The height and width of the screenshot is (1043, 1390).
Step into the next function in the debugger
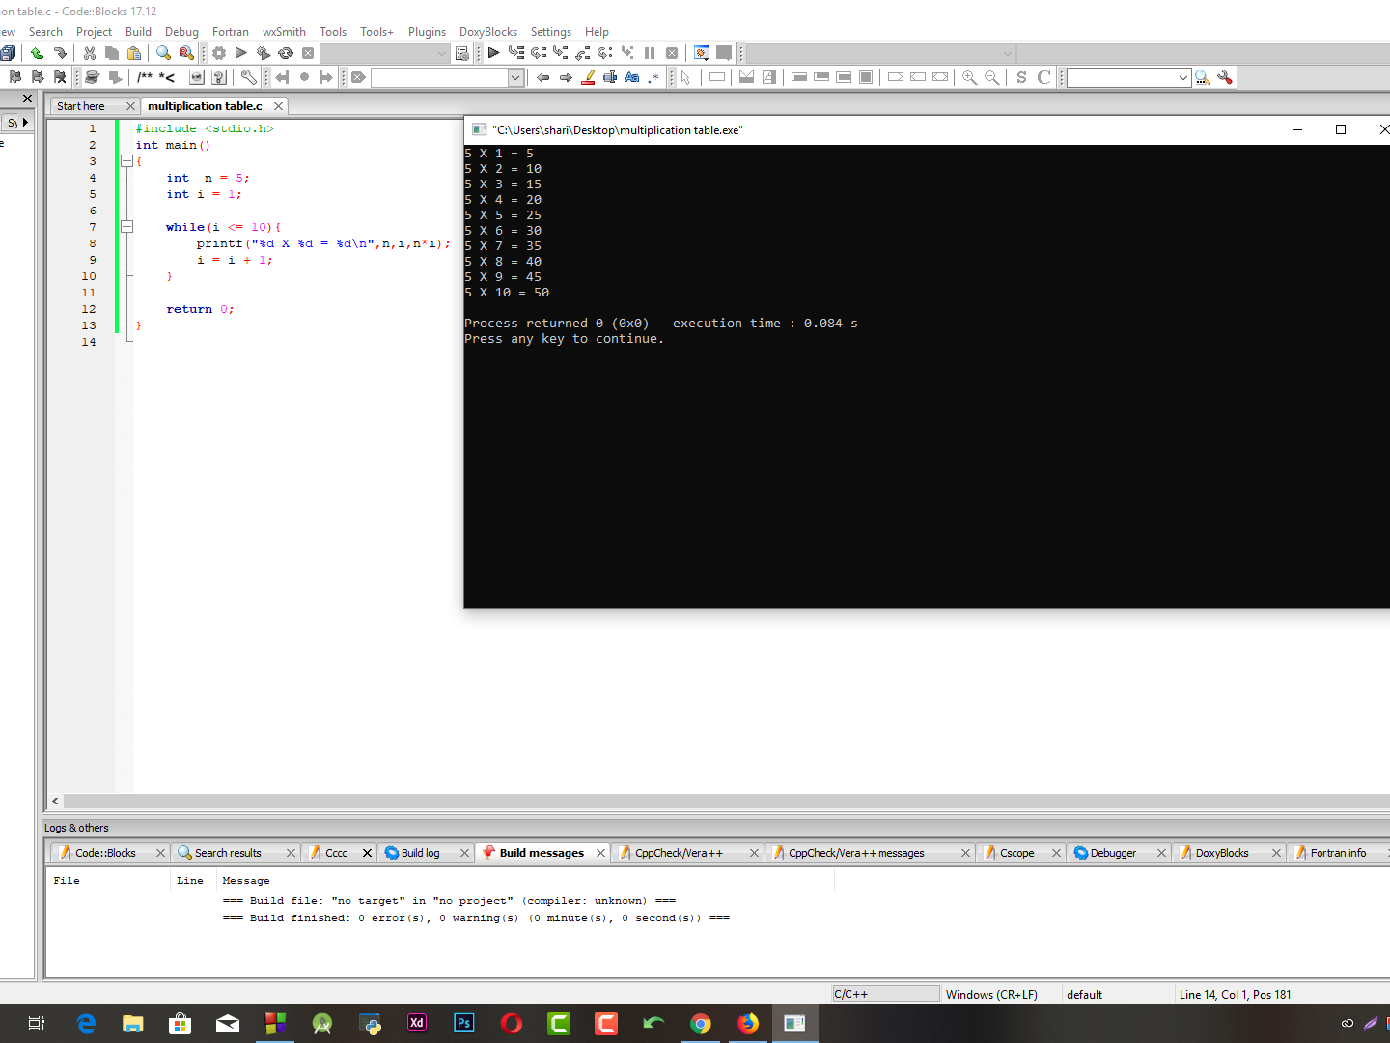(561, 53)
